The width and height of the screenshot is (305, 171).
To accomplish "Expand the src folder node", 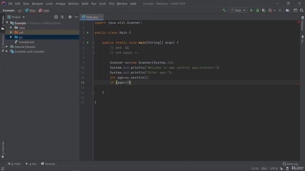I will click(11, 37).
